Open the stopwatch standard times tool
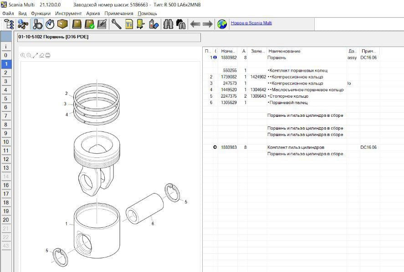404x272 pixels. tap(50, 24)
